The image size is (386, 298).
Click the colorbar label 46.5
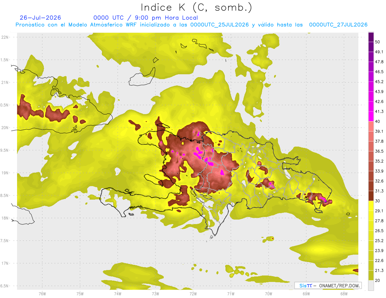[x=379, y=72]
